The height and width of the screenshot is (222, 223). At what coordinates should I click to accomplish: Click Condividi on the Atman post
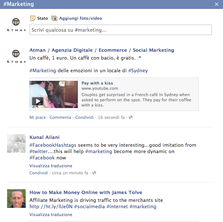[85, 117]
